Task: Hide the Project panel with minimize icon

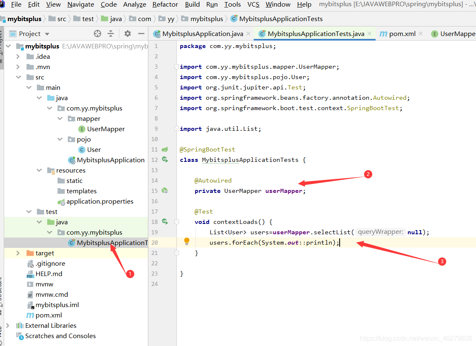Action: tap(141, 34)
